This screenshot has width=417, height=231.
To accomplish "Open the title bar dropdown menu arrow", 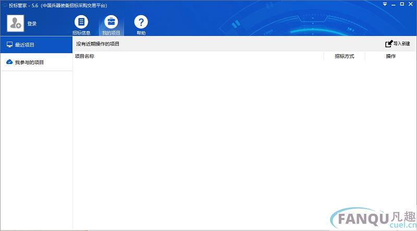I will [385, 4].
